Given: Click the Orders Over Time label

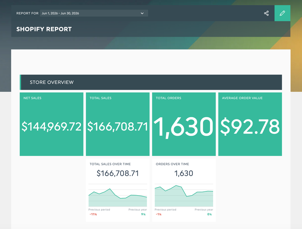Looking at the screenshot, I should [x=172, y=164].
